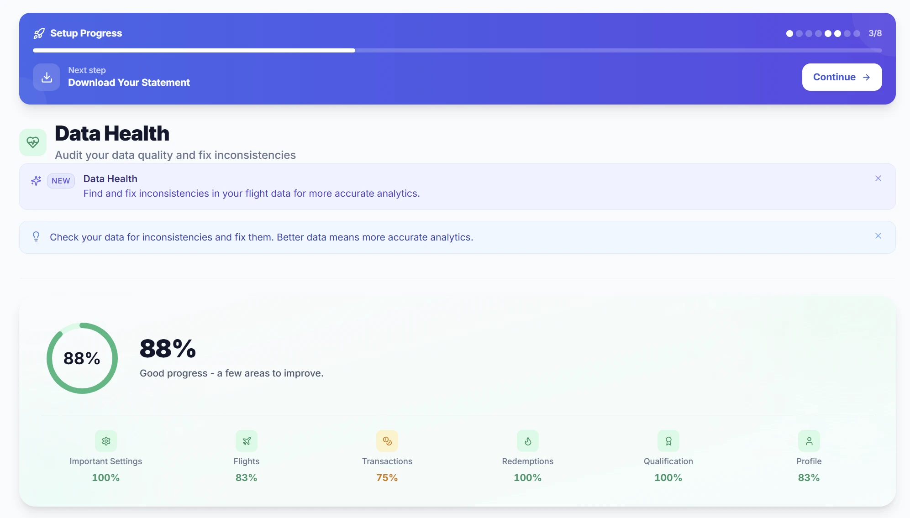910x518 pixels.
Task: Click the Data Health heart icon
Action: (32, 142)
